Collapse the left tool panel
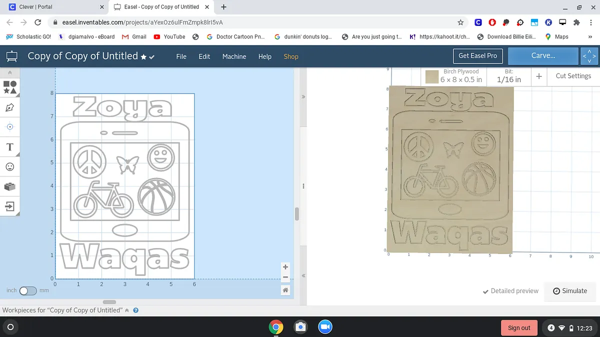The height and width of the screenshot is (337, 600). click(10, 72)
